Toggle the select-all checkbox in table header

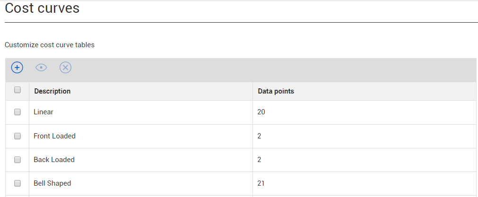(17, 90)
